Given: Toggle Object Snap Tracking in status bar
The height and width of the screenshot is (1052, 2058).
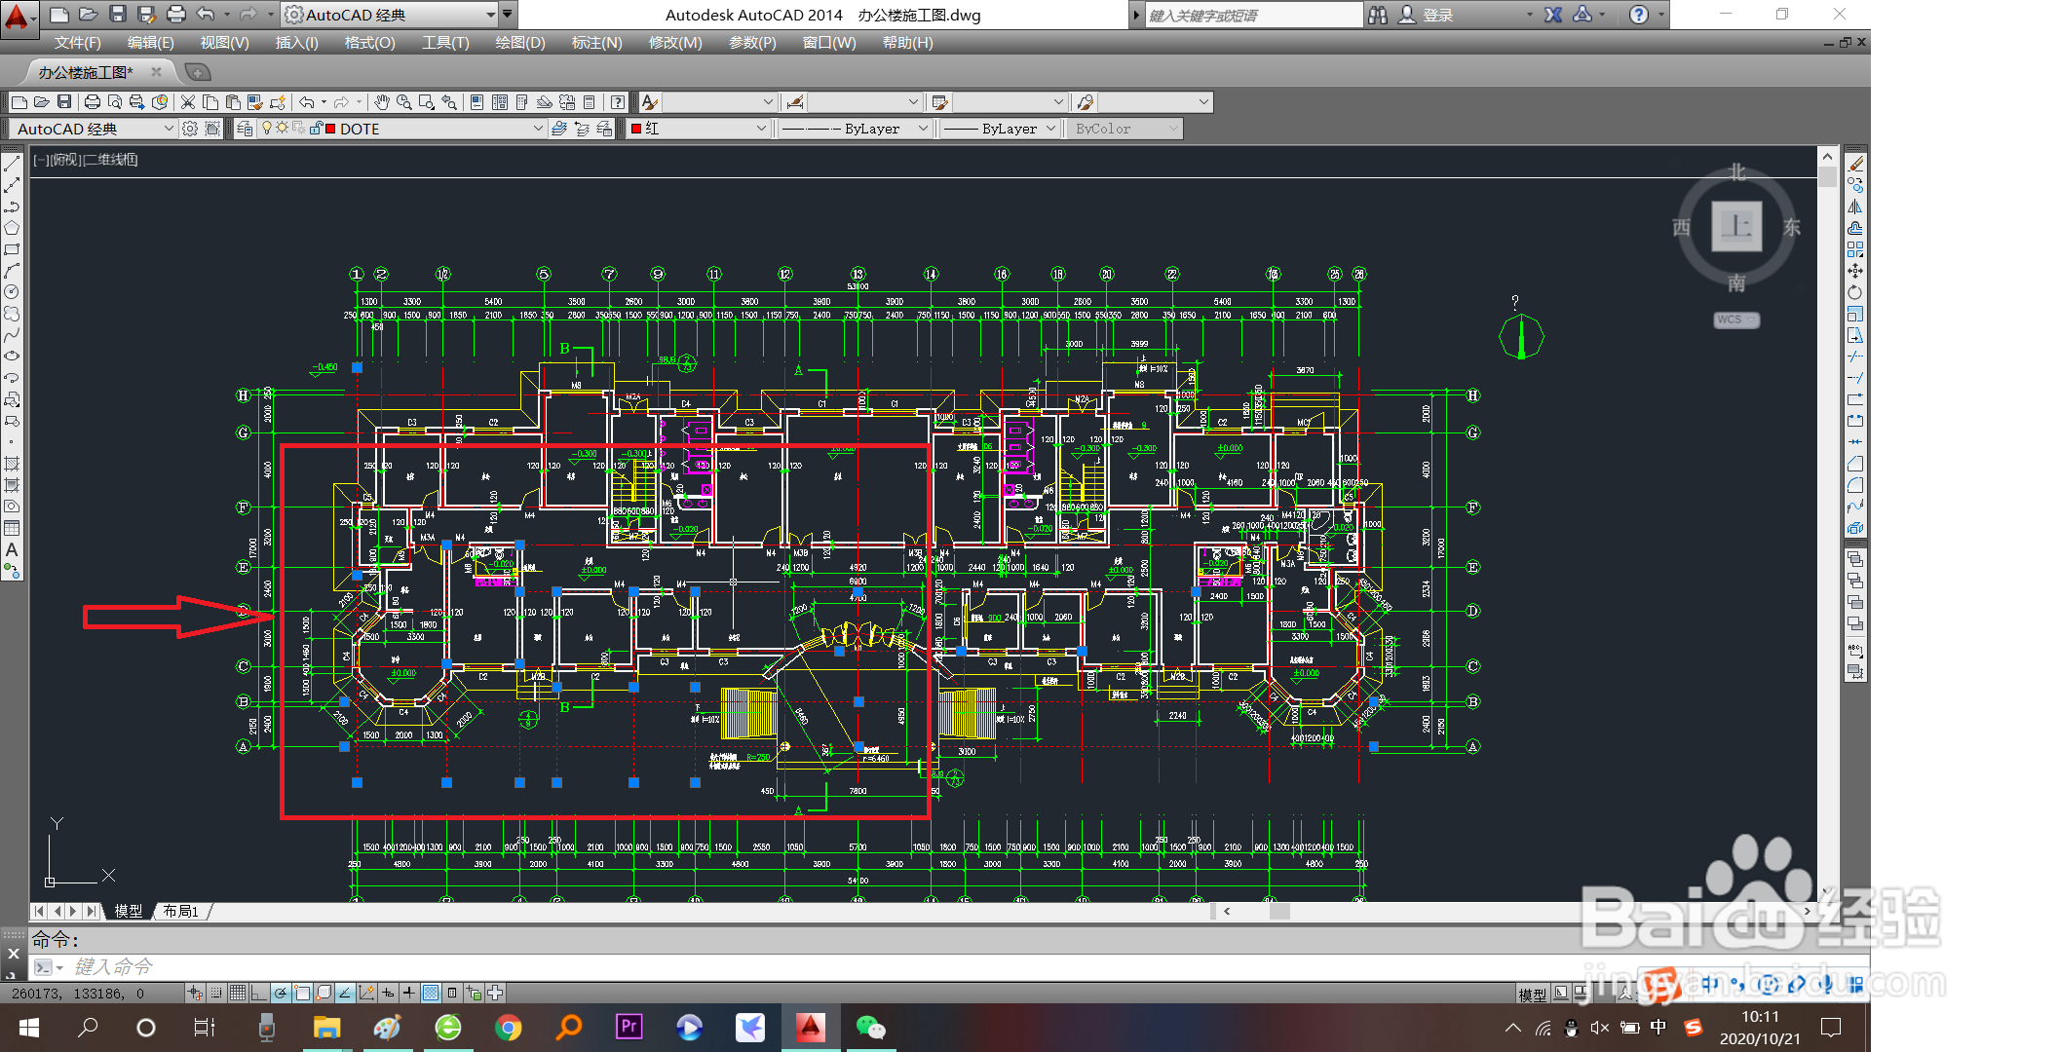Looking at the screenshot, I should point(345,993).
